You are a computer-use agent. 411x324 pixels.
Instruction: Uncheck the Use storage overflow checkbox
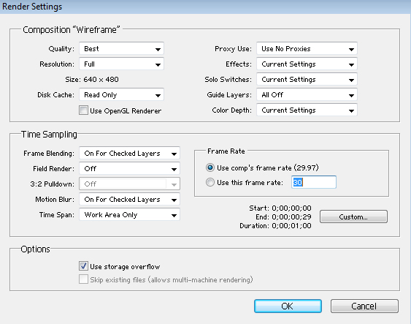[83, 266]
